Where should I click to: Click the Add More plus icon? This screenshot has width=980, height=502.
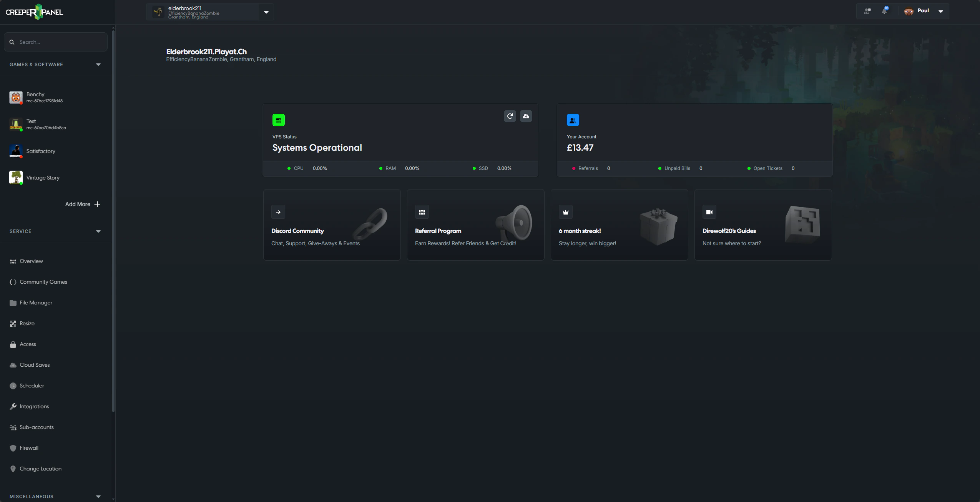(97, 204)
